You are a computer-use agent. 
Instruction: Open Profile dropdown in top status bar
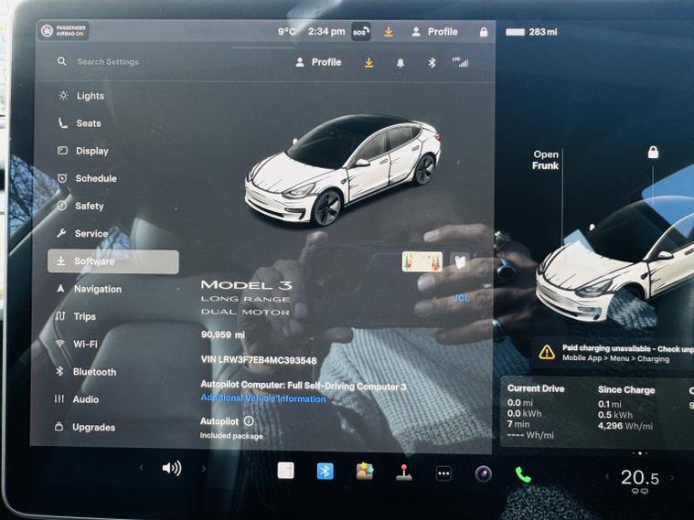click(x=434, y=32)
